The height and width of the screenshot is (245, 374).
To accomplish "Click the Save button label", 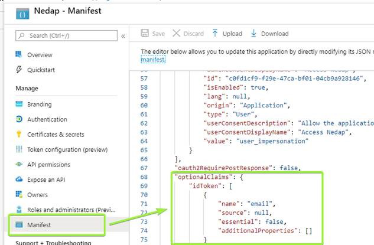I will pos(158,34).
